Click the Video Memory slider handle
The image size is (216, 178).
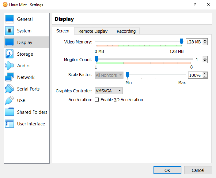pyautogui.click(x=182, y=41)
